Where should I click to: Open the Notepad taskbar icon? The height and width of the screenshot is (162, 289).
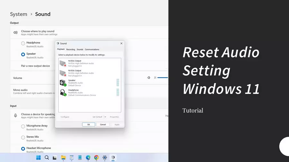tap(80, 158)
